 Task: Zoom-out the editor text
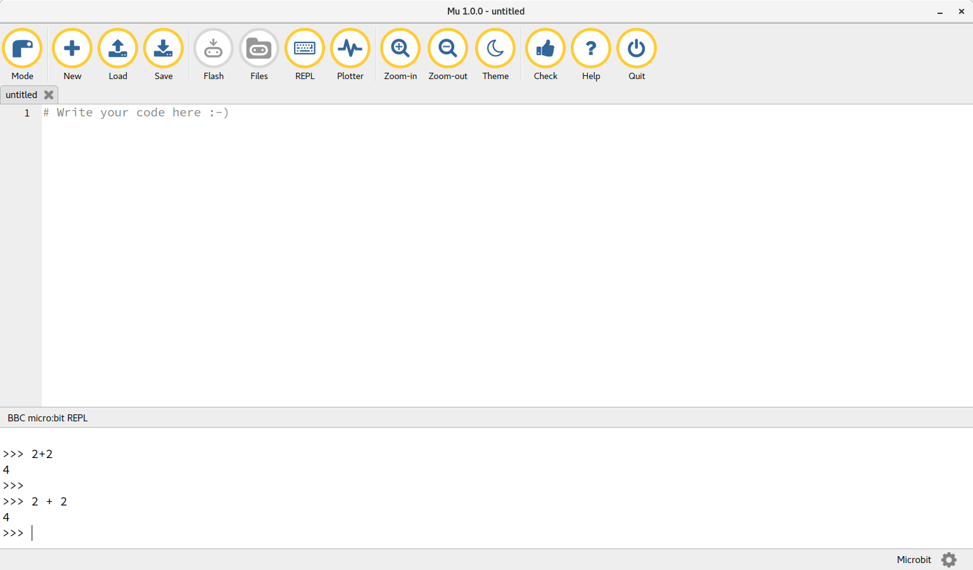pos(448,54)
